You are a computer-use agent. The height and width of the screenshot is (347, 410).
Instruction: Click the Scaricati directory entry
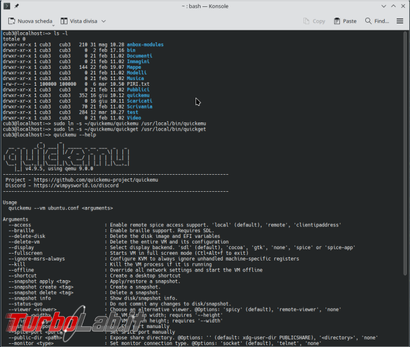139,101
